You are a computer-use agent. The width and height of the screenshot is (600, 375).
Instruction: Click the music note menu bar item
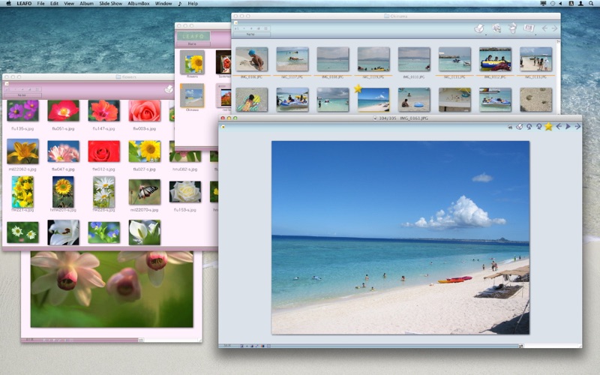tap(180, 4)
